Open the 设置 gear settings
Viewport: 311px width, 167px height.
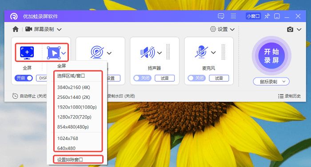pos(213,29)
